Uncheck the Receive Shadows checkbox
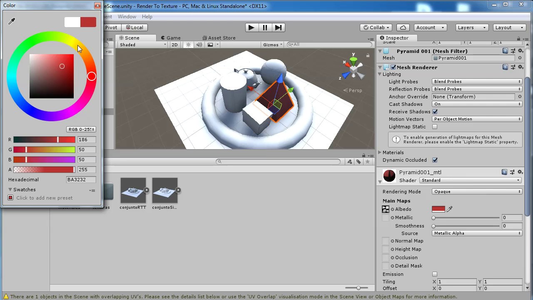533x300 pixels. (435, 112)
